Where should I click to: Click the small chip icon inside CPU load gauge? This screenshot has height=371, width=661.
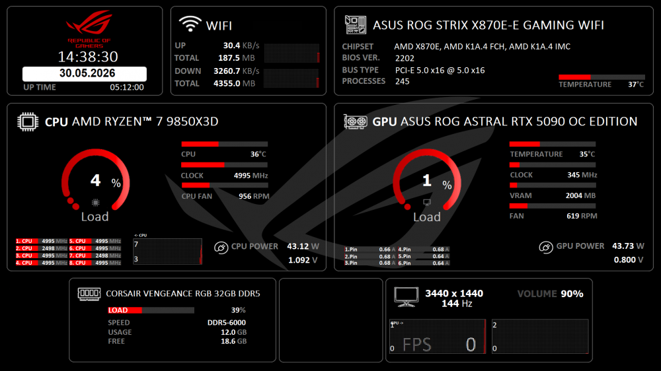point(96,203)
